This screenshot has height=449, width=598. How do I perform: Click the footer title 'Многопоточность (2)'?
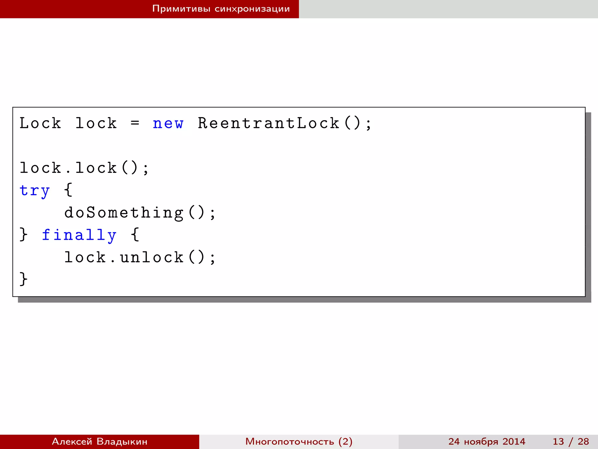(x=299, y=441)
